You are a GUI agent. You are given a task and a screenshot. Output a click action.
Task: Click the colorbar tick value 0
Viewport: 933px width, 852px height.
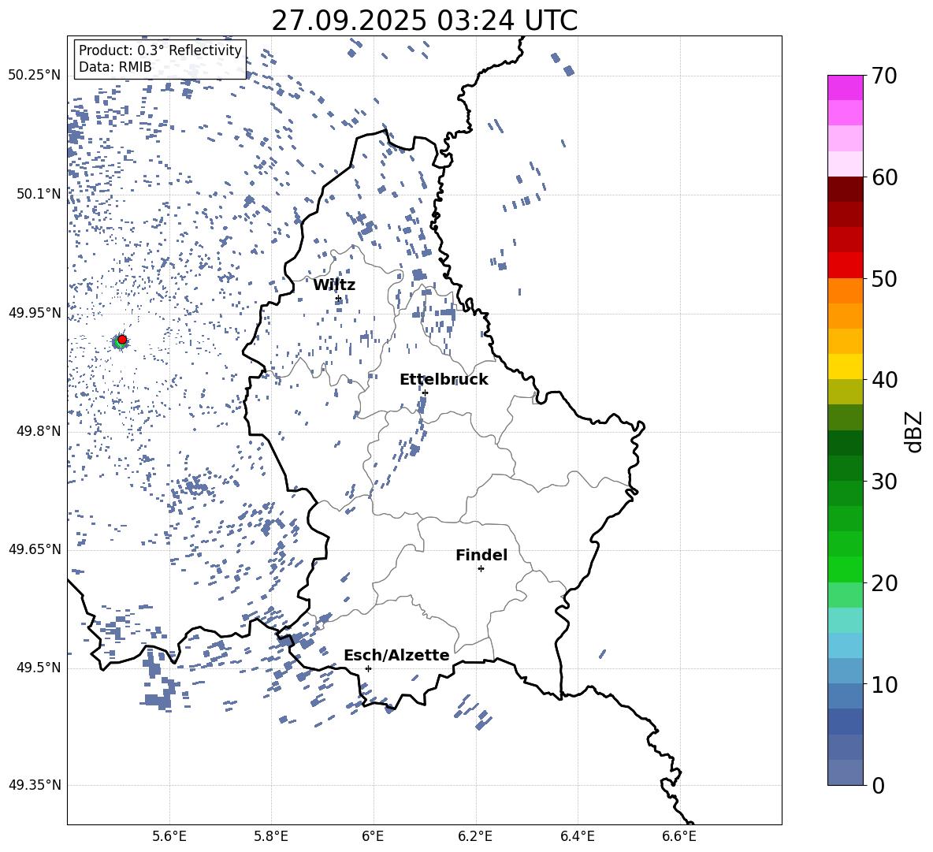pyautogui.click(x=878, y=785)
